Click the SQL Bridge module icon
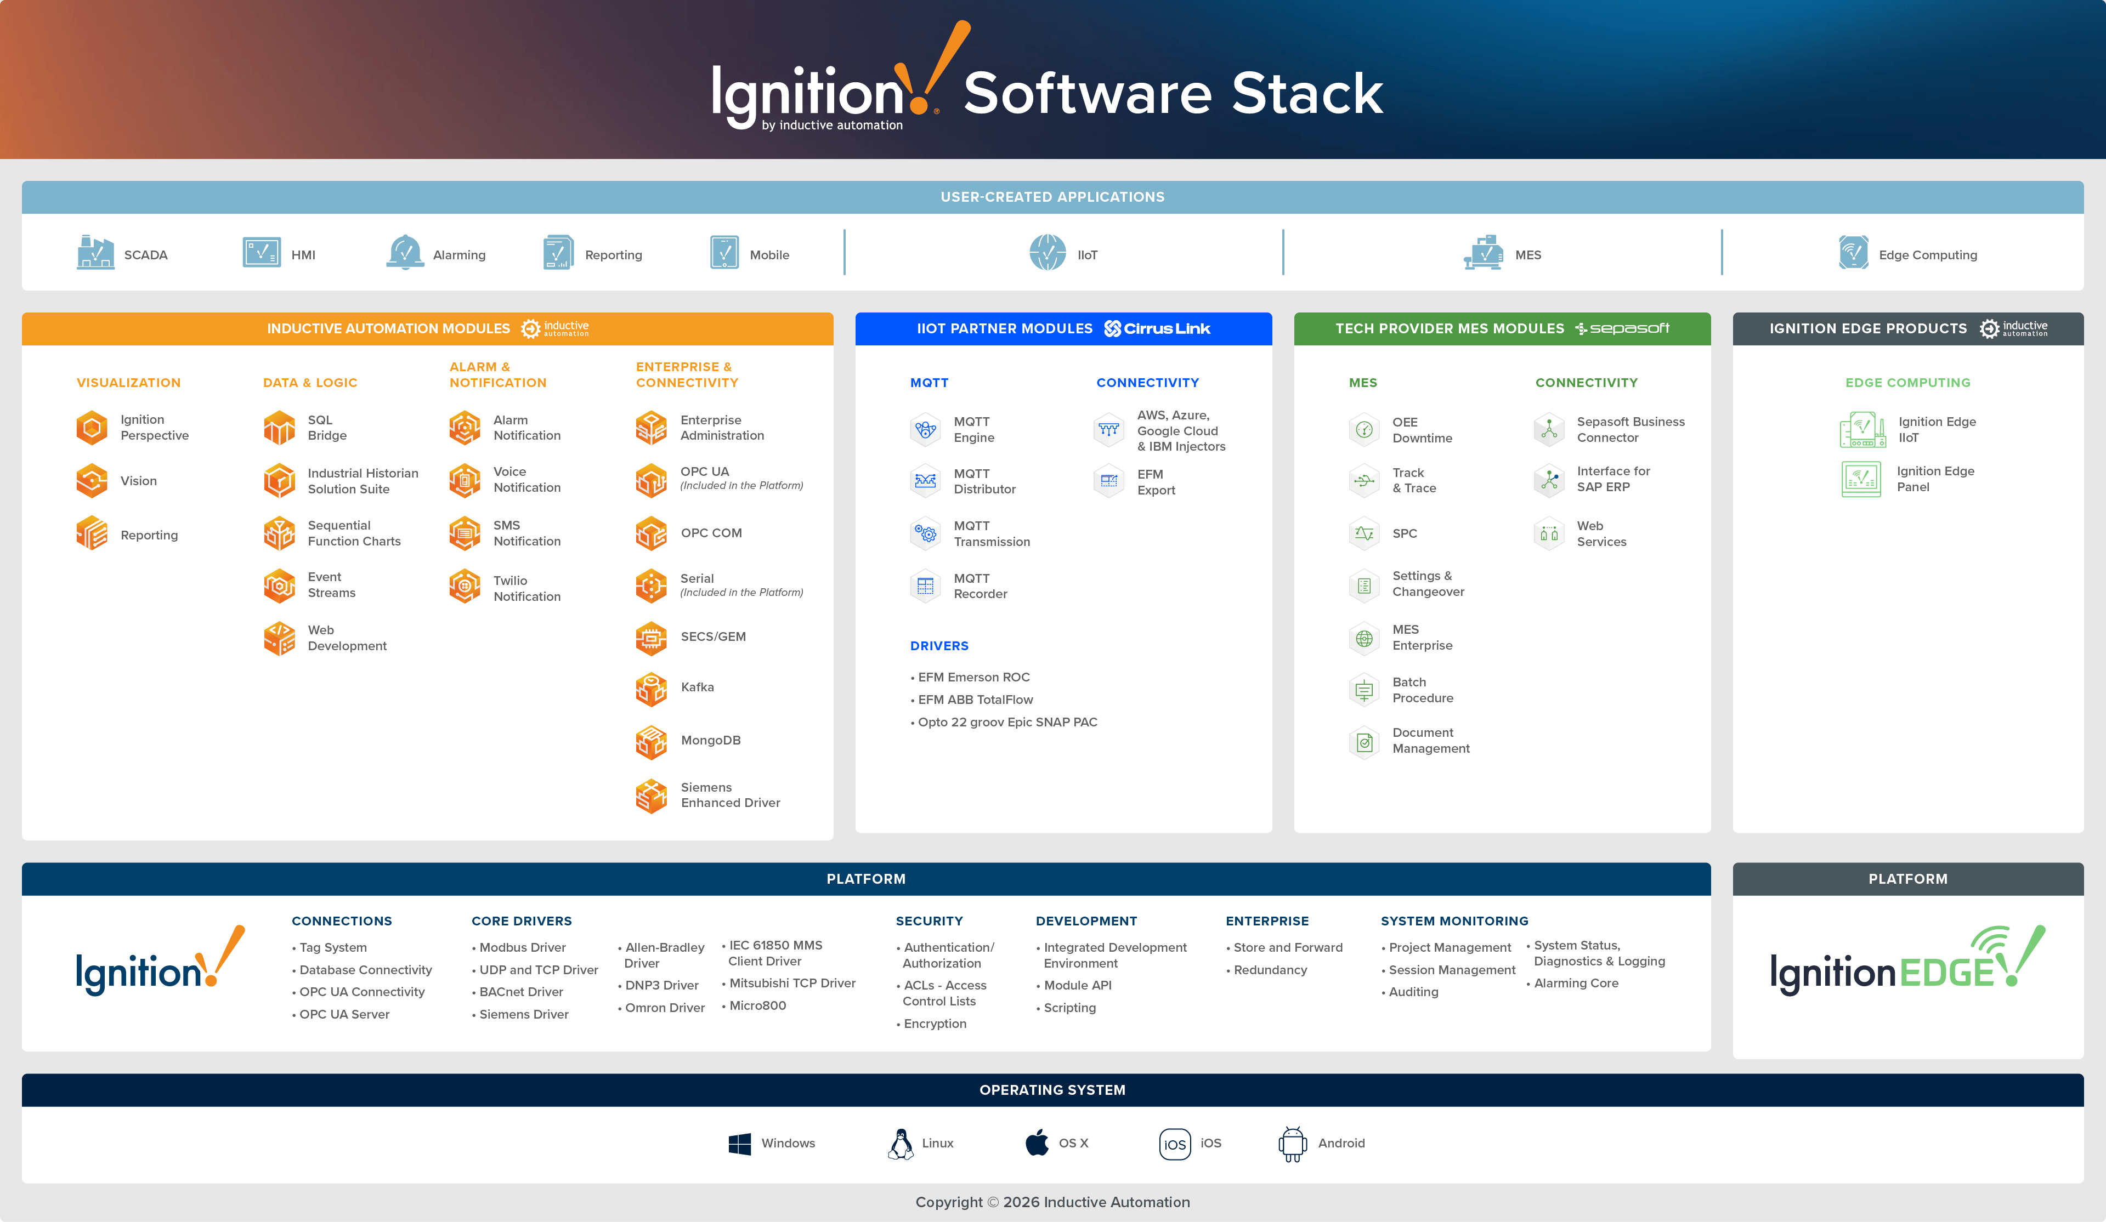2106x1222 pixels. tap(279, 428)
